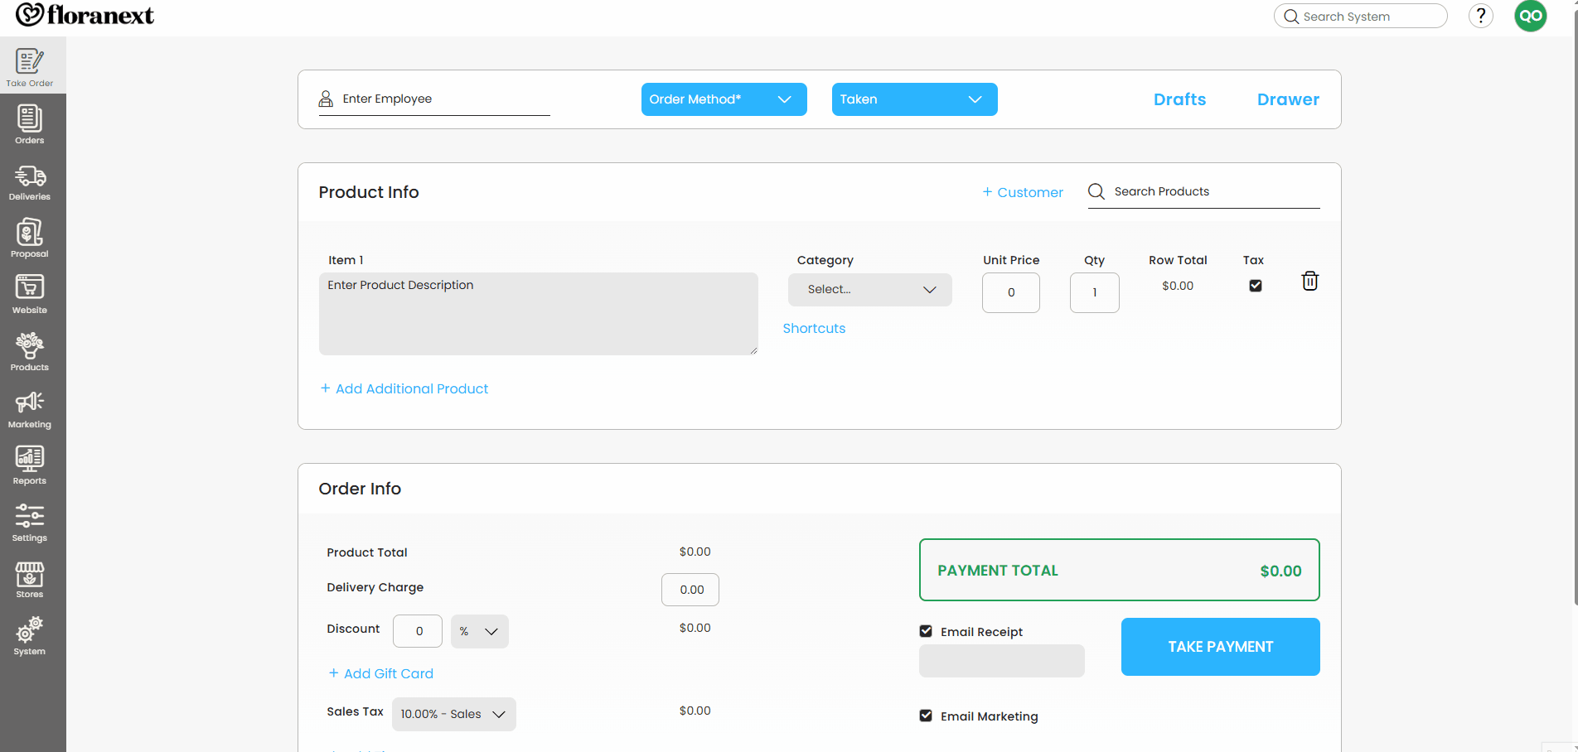Open the Category Select dropdown
Image resolution: width=1578 pixels, height=752 pixels.
tap(869, 290)
